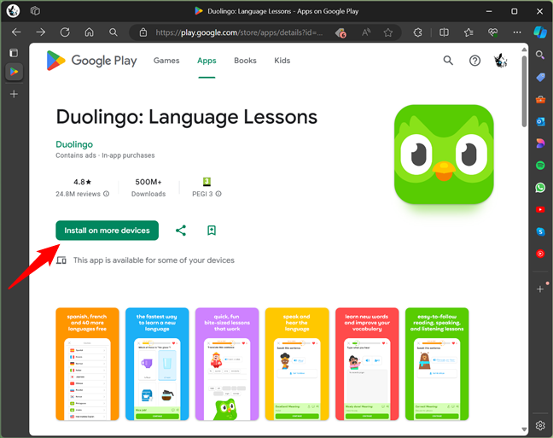
Task: Open the Extensions puzzle icon
Action: coord(417,32)
